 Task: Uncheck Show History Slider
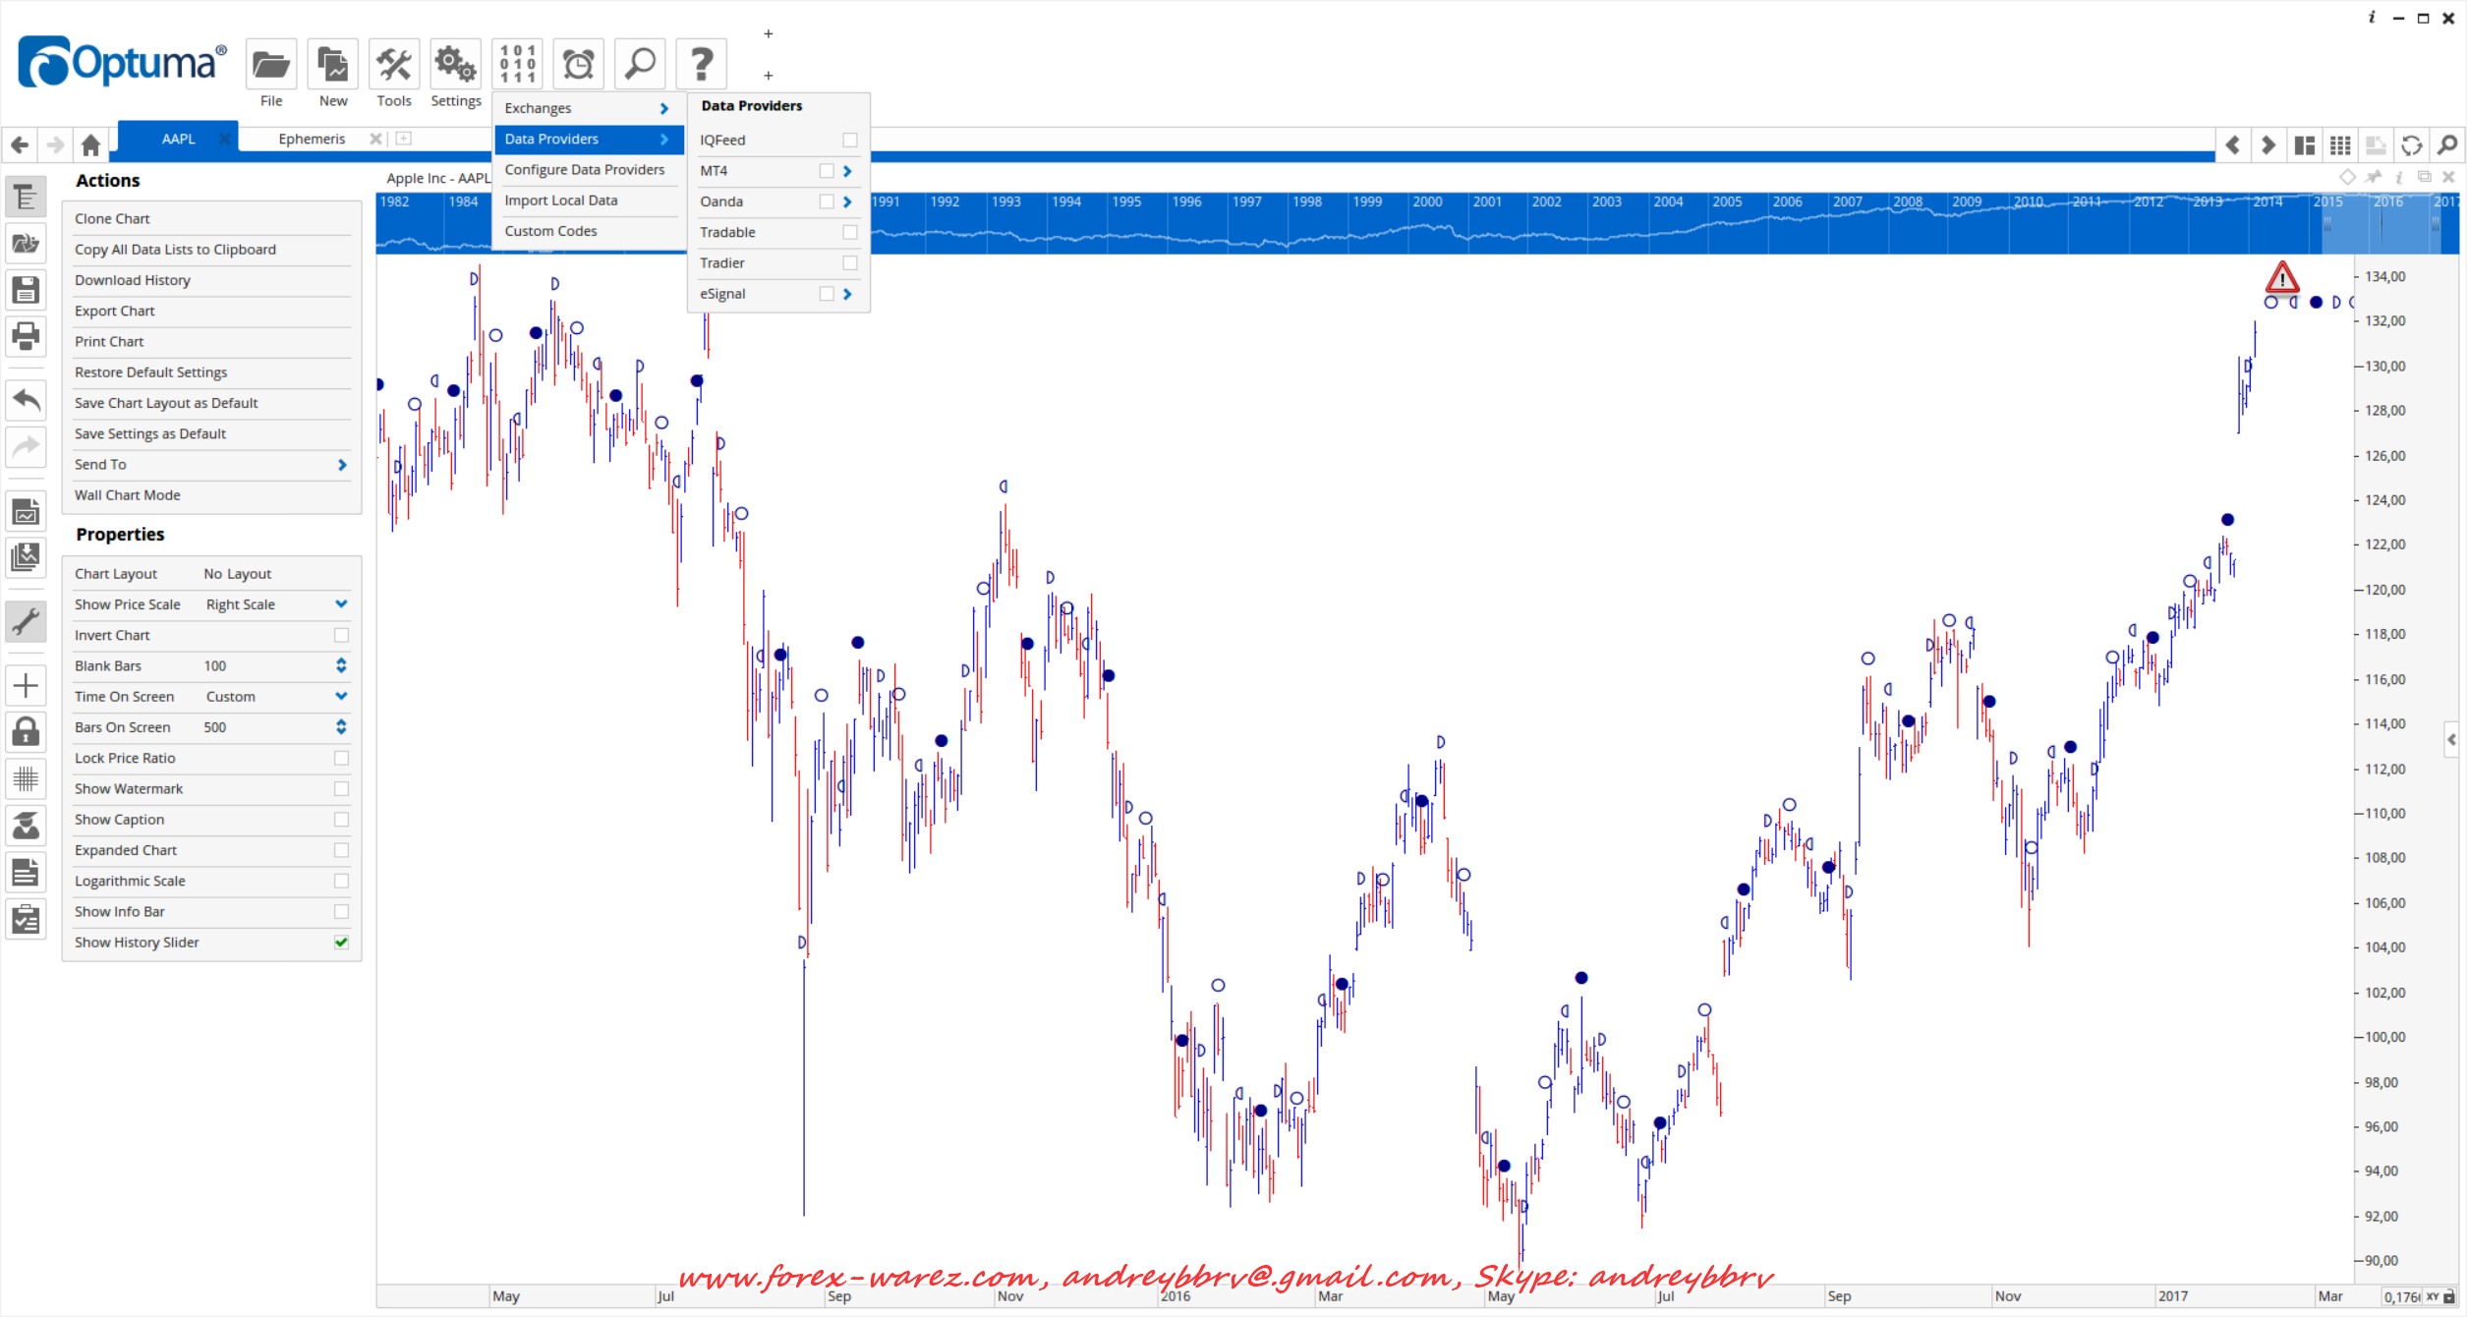(x=341, y=943)
